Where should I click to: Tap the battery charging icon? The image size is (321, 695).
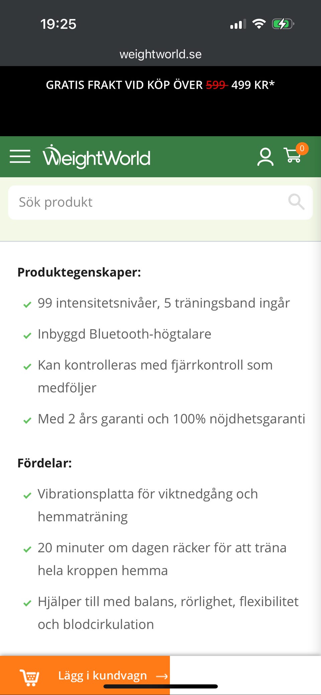click(x=283, y=24)
